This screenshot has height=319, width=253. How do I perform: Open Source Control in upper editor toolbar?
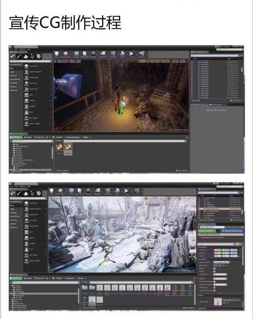tap(66, 54)
